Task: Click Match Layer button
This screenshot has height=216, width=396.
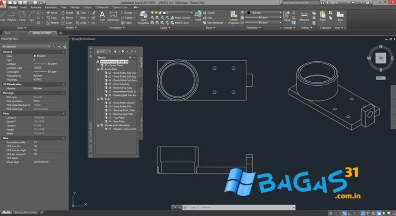Action: 180,23
